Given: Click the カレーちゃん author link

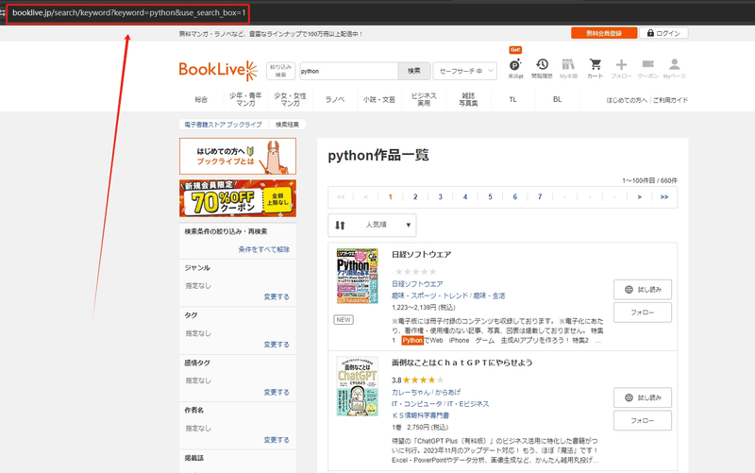Looking at the screenshot, I should click(411, 392).
